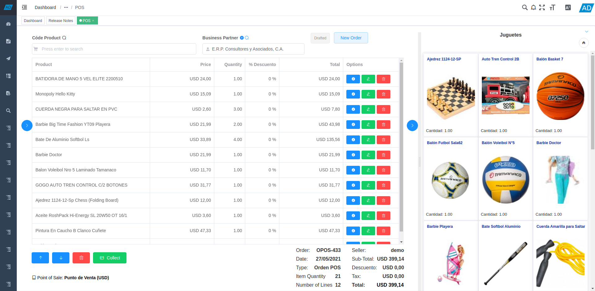Click the Code Product search field
This screenshot has height=291, width=595.
pyautogui.click(x=114, y=49)
